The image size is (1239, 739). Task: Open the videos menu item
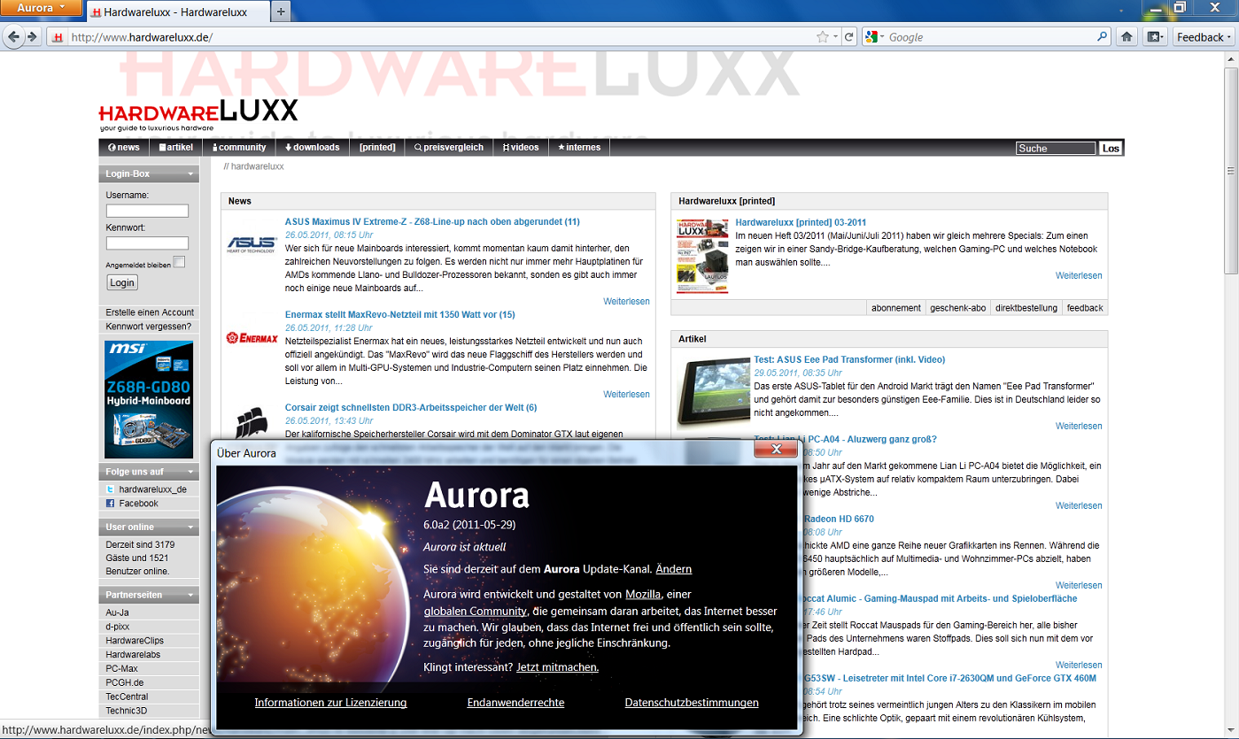click(x=521, y=148)
